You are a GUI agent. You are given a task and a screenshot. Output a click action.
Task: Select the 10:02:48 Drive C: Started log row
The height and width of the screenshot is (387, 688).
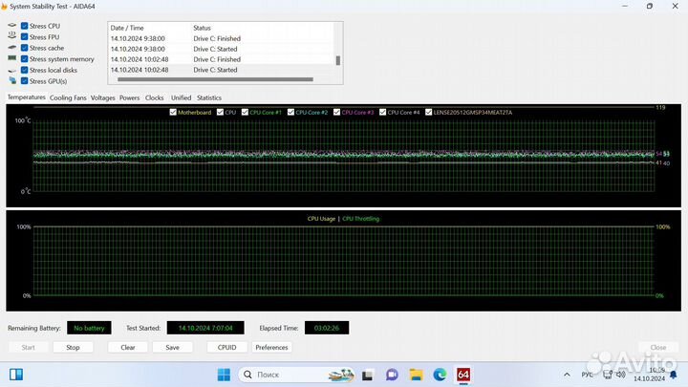pyautogui.click(x=221, y=70)
